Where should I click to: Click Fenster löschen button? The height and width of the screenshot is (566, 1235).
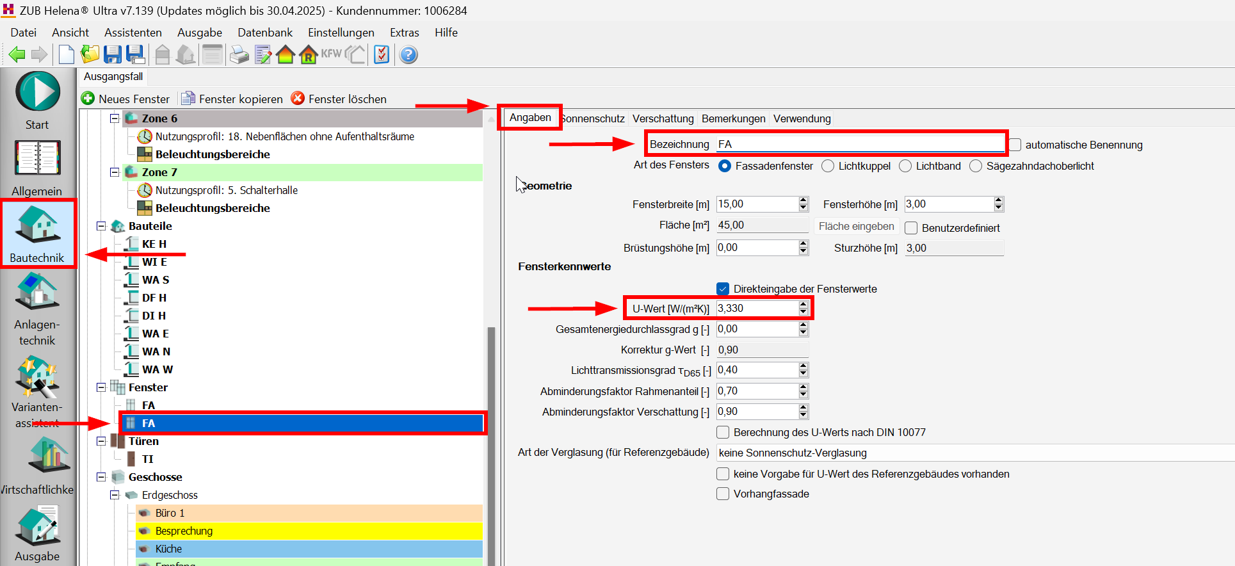point(339,99)
